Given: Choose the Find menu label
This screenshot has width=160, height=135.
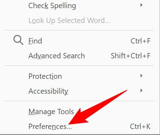Looking at the screenshot, I should (x=35, y=41).
